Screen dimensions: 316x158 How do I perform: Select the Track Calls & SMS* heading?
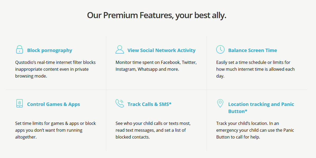coord(149,104)
